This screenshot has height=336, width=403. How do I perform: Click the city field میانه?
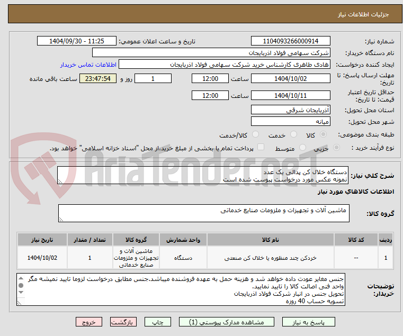[290, 121]
